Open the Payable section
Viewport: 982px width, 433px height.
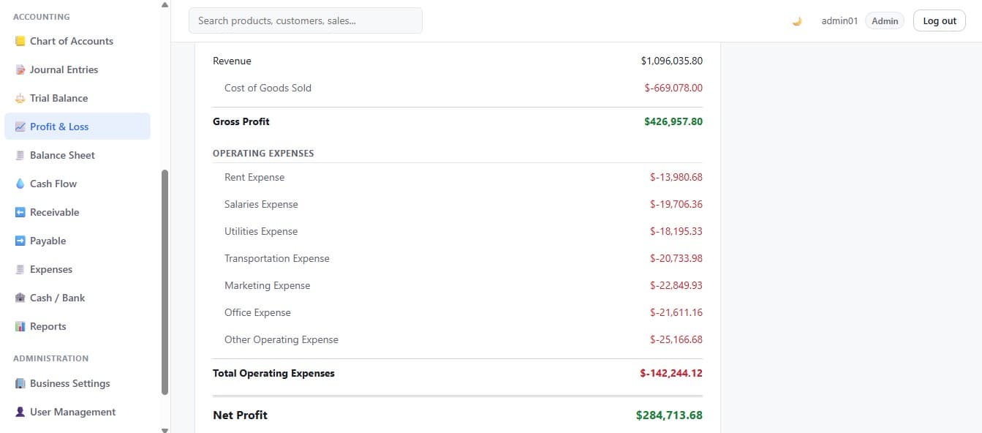[x=78, y=241]
